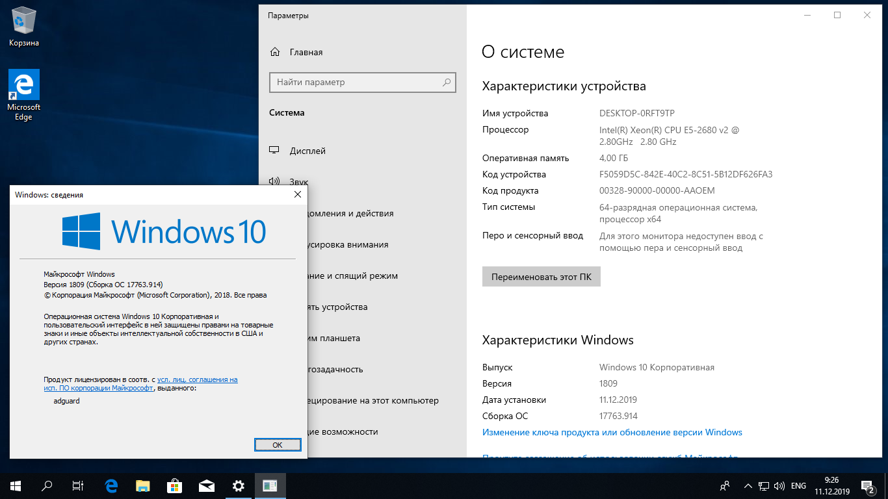Select Память устройства sidebar item
This screenshot has width=888, height=499.
coord(387,307)
